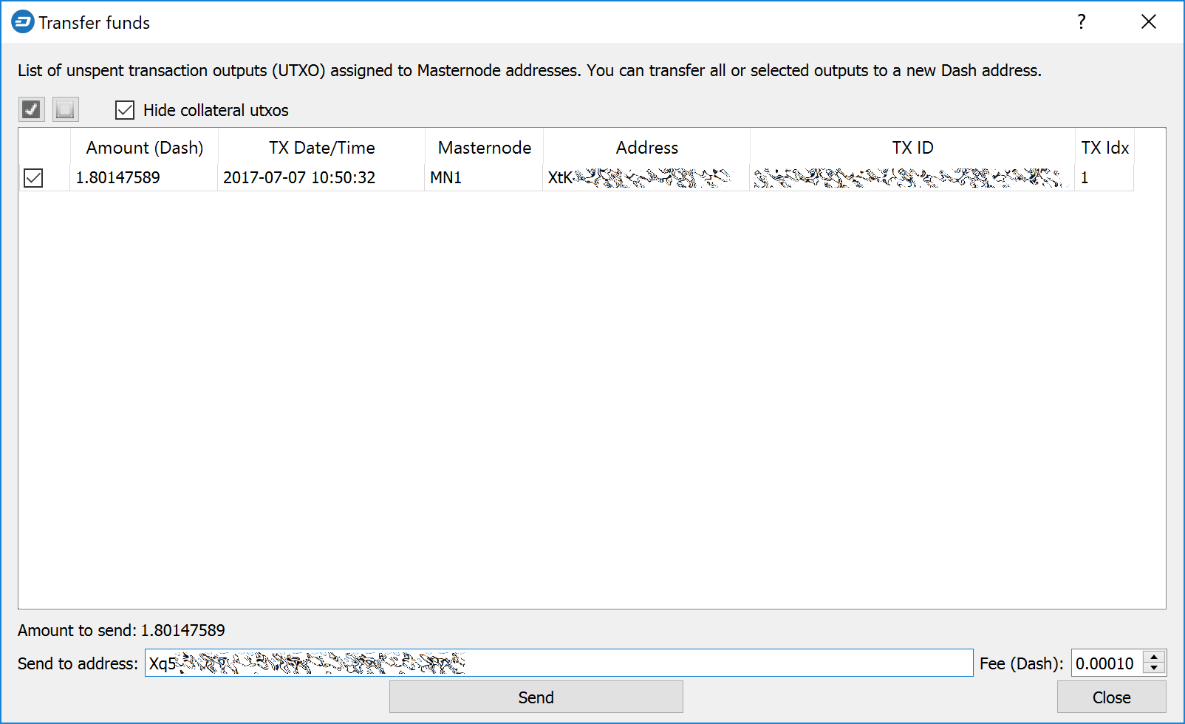The height and width of the screenshot is (724, 1185).
Task: Open the help question mark button
Action: (1082, 22)
